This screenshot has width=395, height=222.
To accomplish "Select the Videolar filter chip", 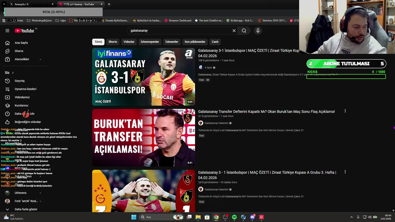I will pos(129,42).
